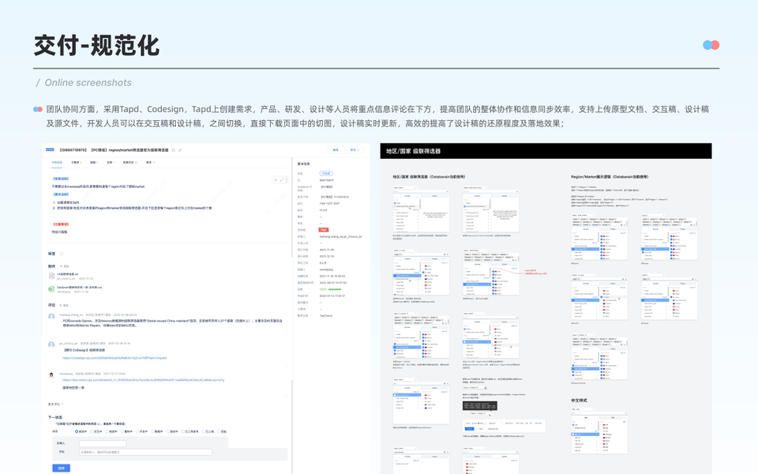Select the 已上线 status radio
758x474 pixels.
click(204, 431)
